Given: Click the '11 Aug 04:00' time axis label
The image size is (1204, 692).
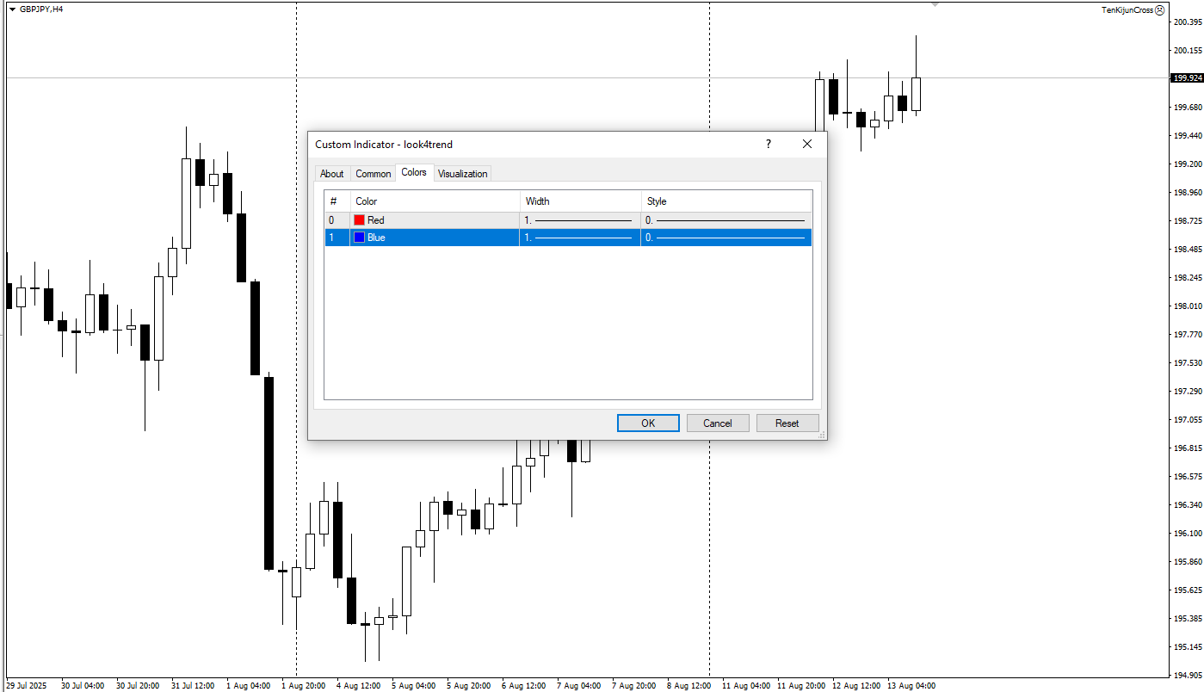Looking at the screenshot, I should pyautogui.click(x=746, y=686).
